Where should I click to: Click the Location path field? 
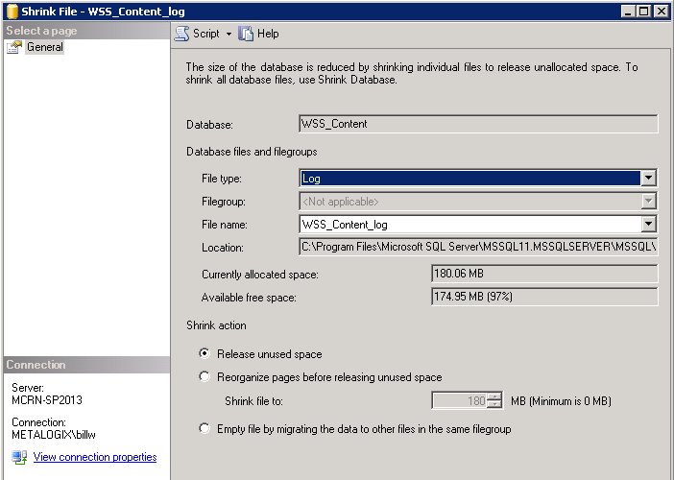(478, 247)
